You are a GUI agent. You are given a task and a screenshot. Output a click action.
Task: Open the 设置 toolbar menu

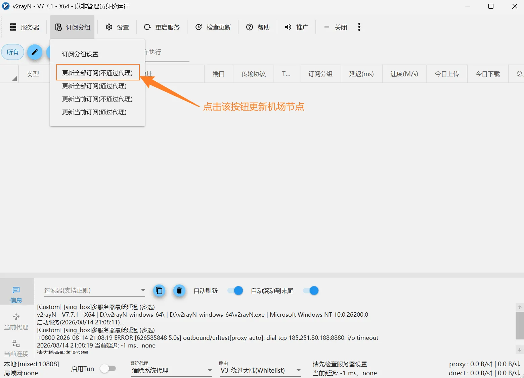pos(117,27)
